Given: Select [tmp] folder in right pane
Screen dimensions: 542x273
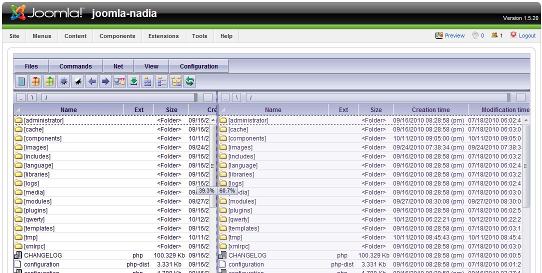Looking at the screenshot, I should pyautogui.click(x=235, y=237).
